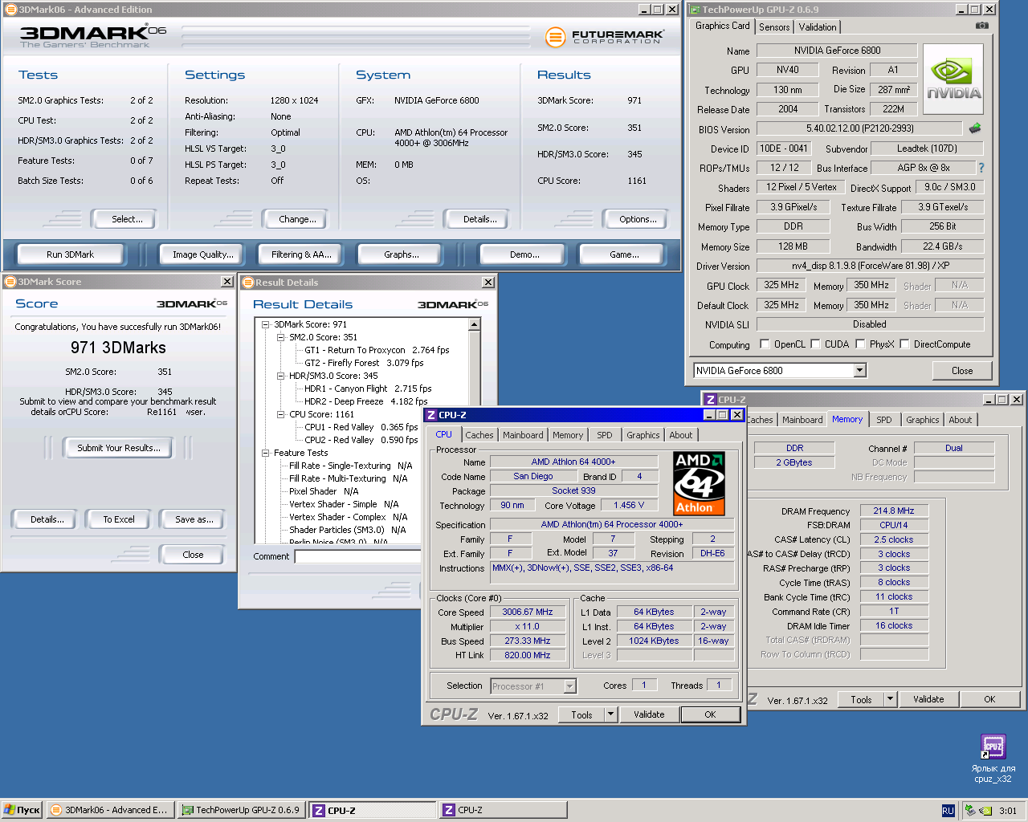Open the Пуск Start menu
Screen dimensions: 1028x822
[x=22, y=810]
